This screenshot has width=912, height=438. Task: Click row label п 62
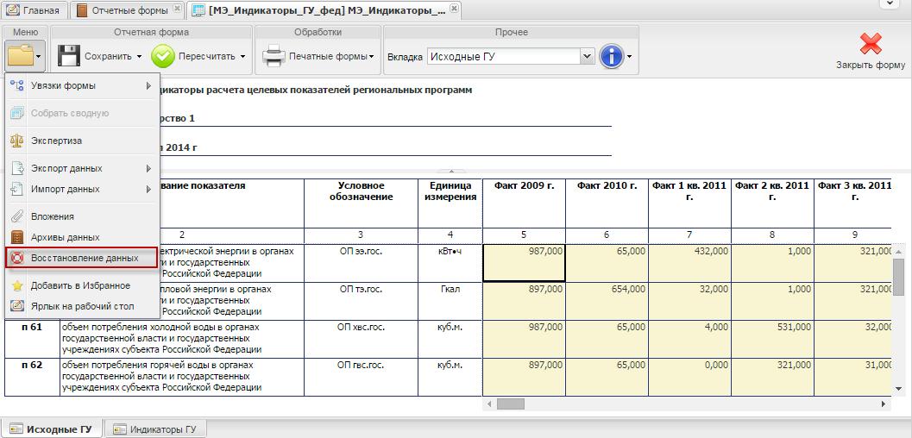[32, 377]
